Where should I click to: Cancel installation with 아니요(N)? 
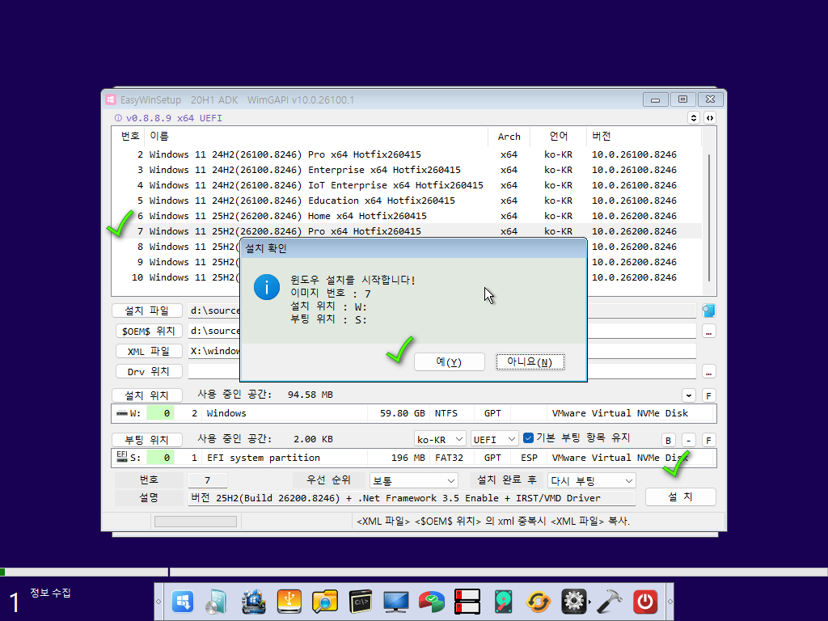(x=530, y=361)
